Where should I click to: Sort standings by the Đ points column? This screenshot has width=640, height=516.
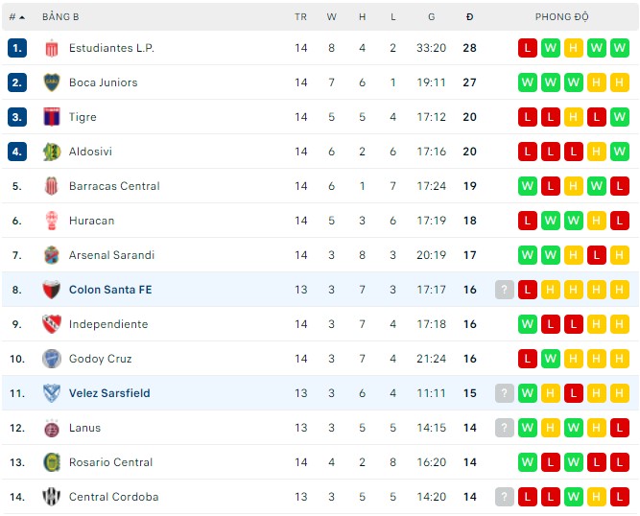[x=469, y=17]
